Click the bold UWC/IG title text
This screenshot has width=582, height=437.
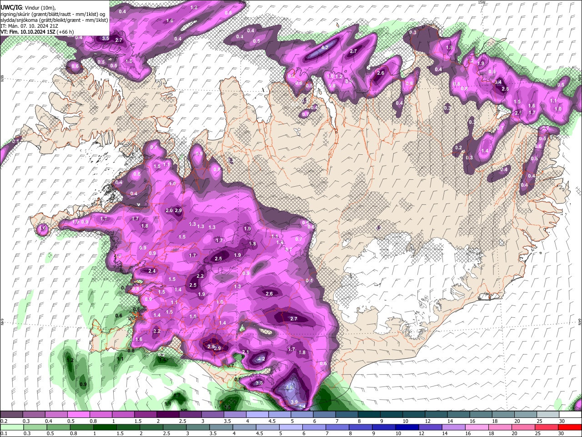point(10,8)
